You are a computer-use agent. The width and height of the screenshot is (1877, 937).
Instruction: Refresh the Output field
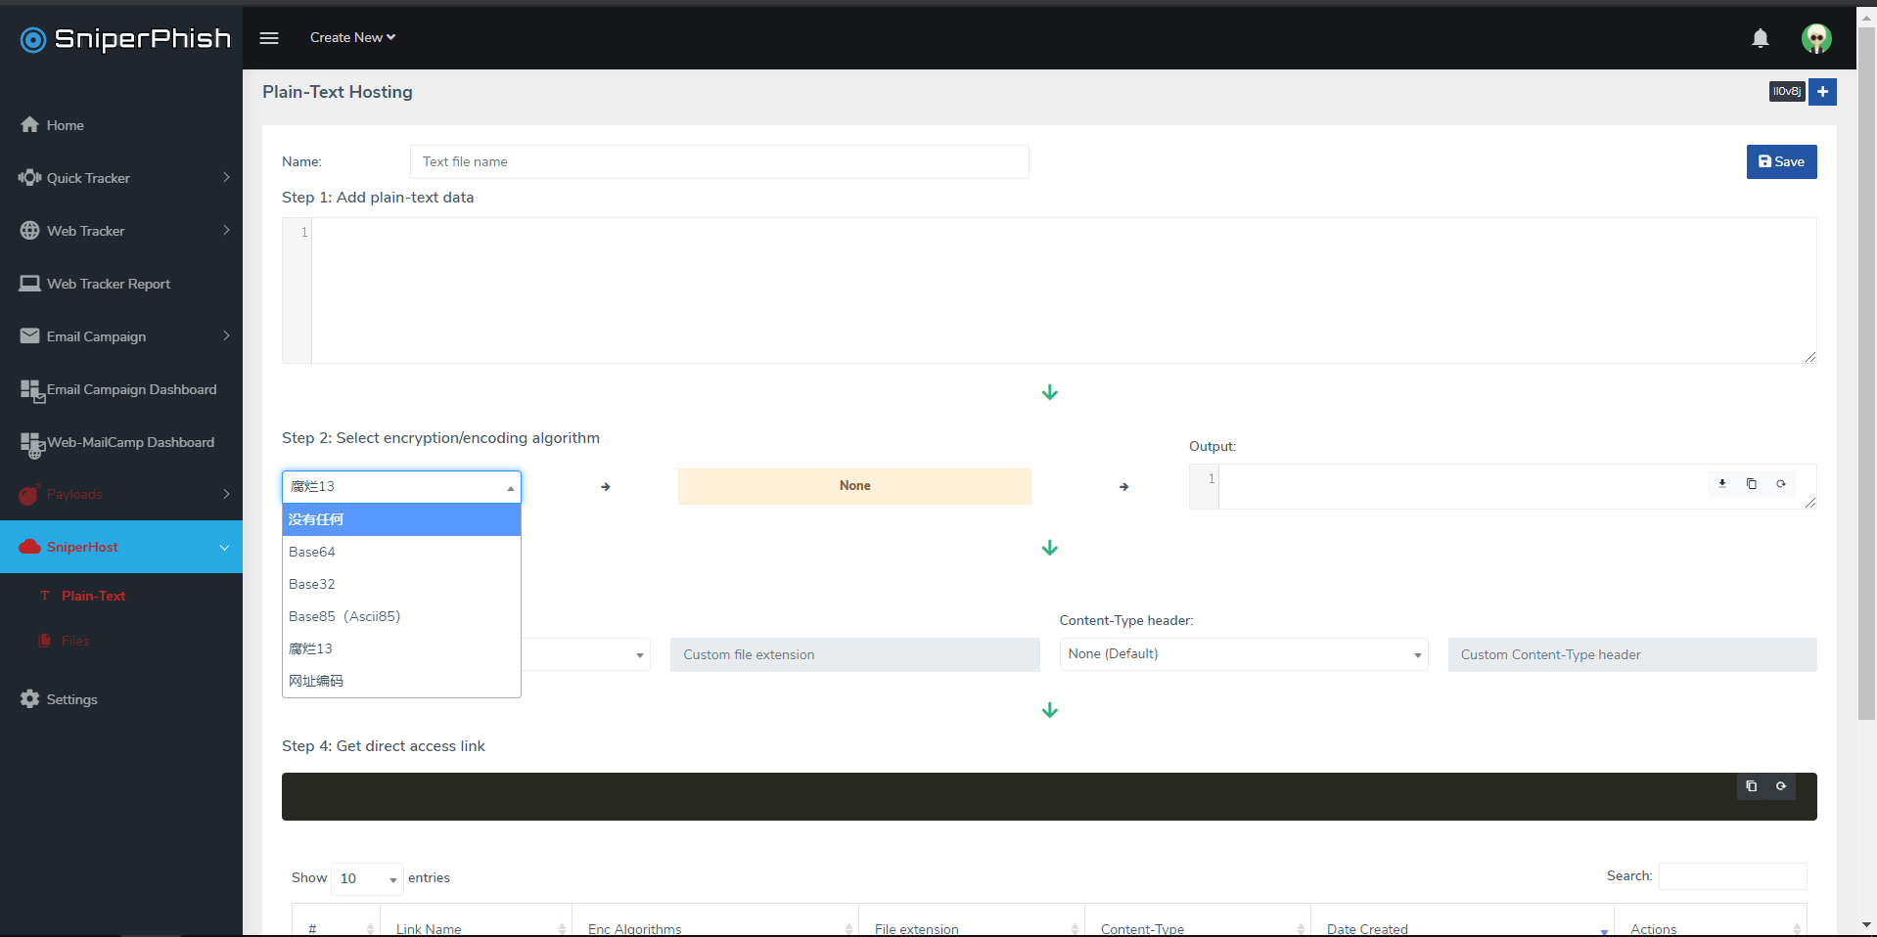tap(1781, 484)
